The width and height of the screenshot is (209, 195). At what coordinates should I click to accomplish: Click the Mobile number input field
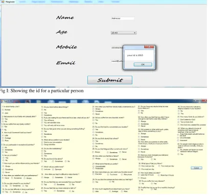117,47
